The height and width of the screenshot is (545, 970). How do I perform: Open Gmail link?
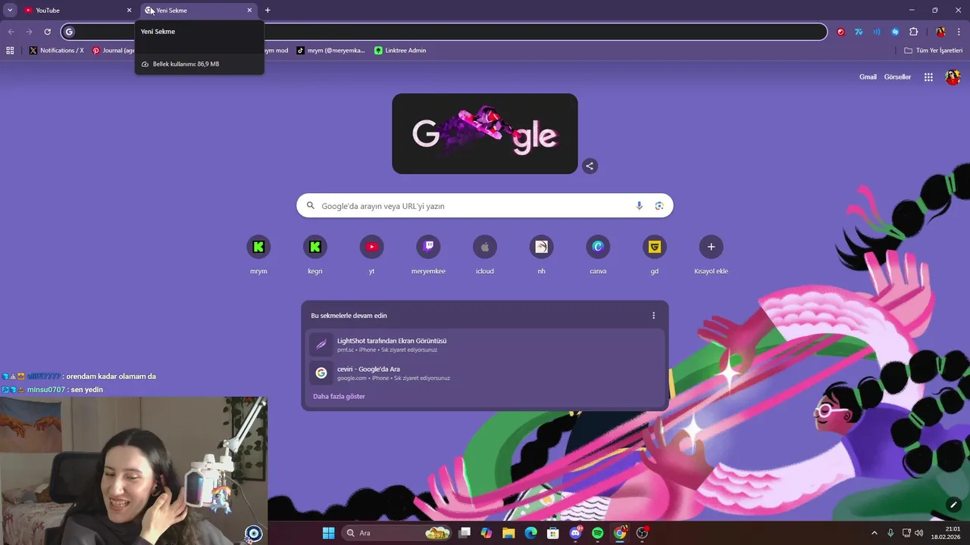868,77
